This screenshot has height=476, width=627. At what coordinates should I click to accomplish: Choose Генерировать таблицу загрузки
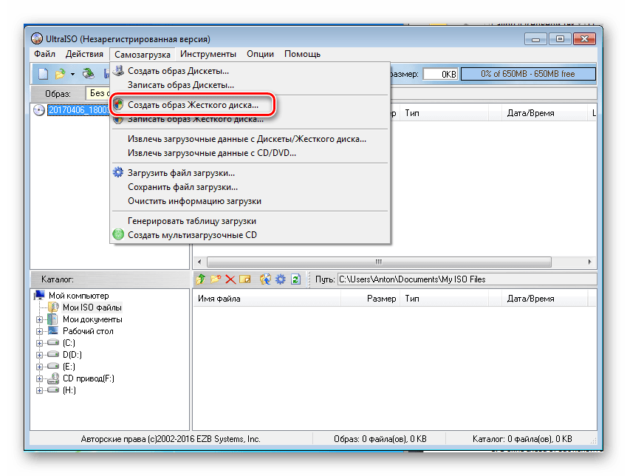click(x=250, y=221)
